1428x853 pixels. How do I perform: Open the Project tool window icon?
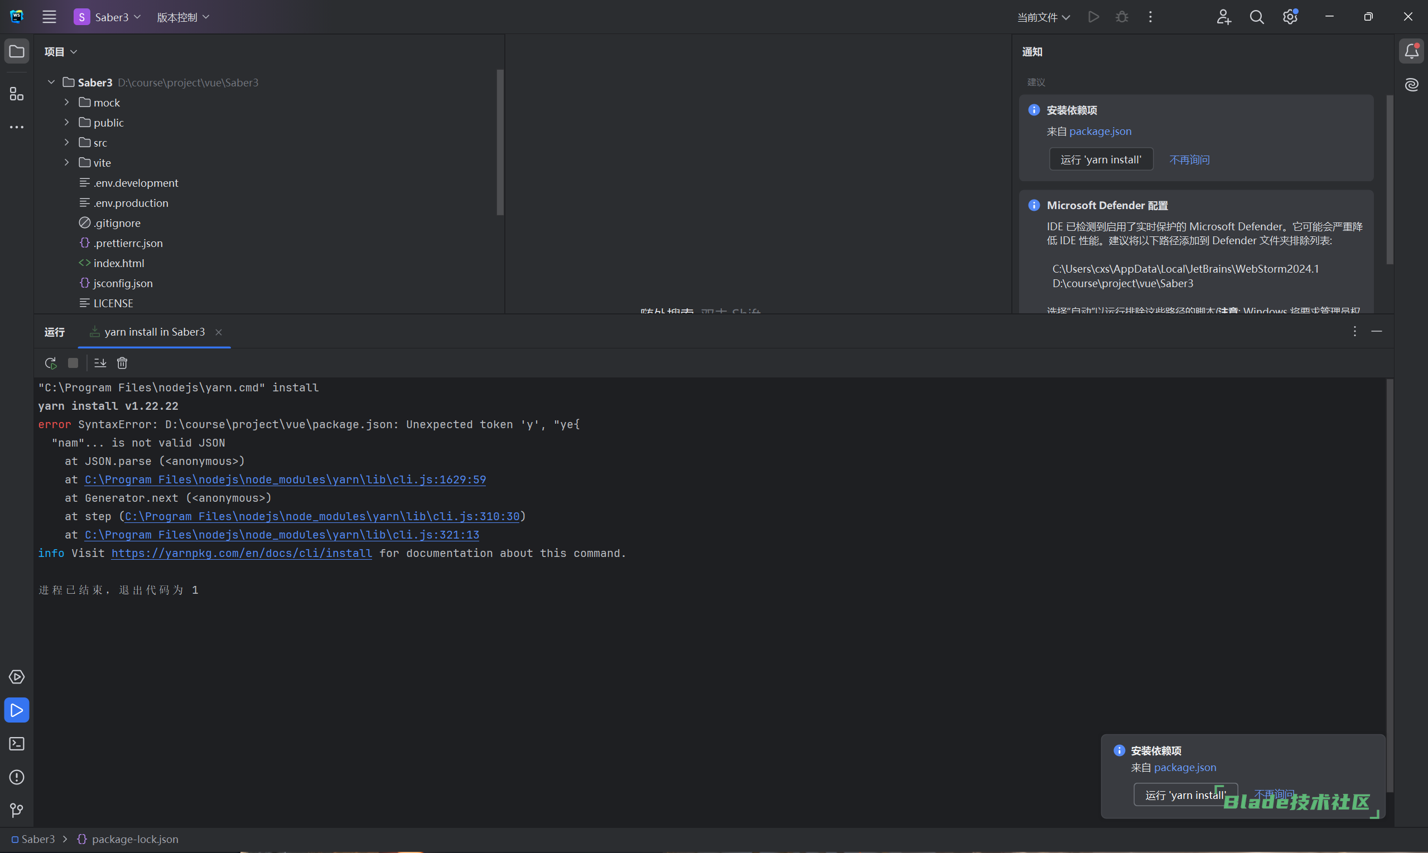pos(17,52)
